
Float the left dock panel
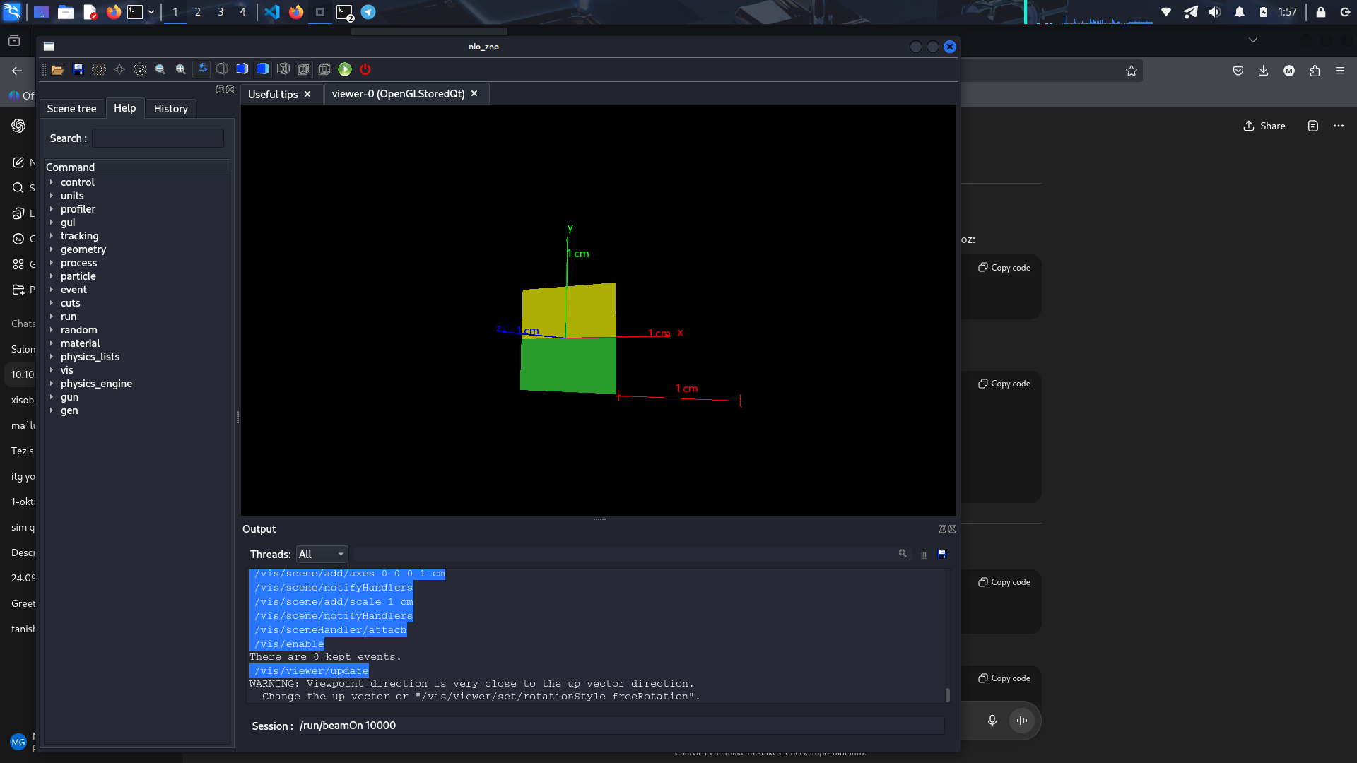(220, 90)
